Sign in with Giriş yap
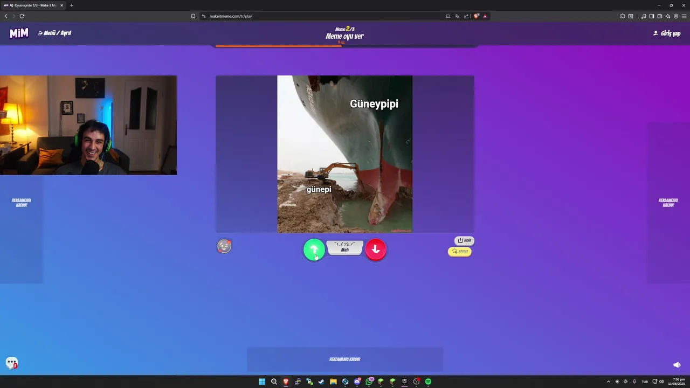 (667, 33)
